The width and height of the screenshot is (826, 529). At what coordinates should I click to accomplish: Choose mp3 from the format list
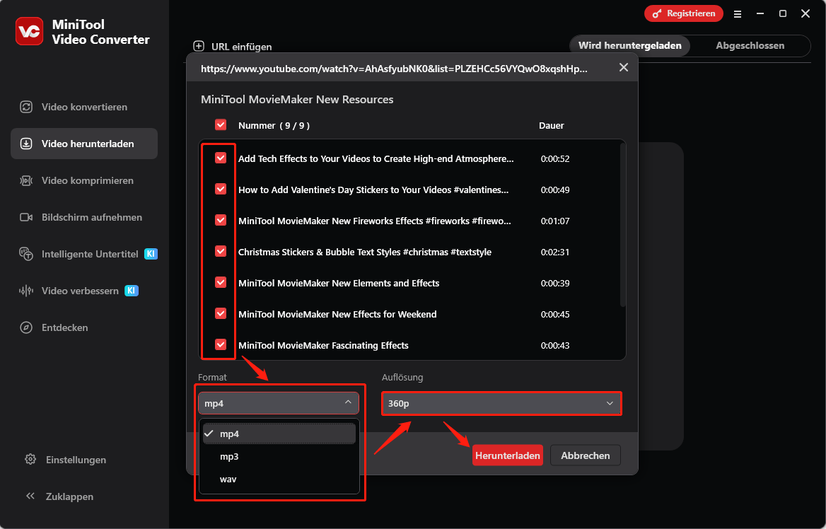click(x=279, y=456)
